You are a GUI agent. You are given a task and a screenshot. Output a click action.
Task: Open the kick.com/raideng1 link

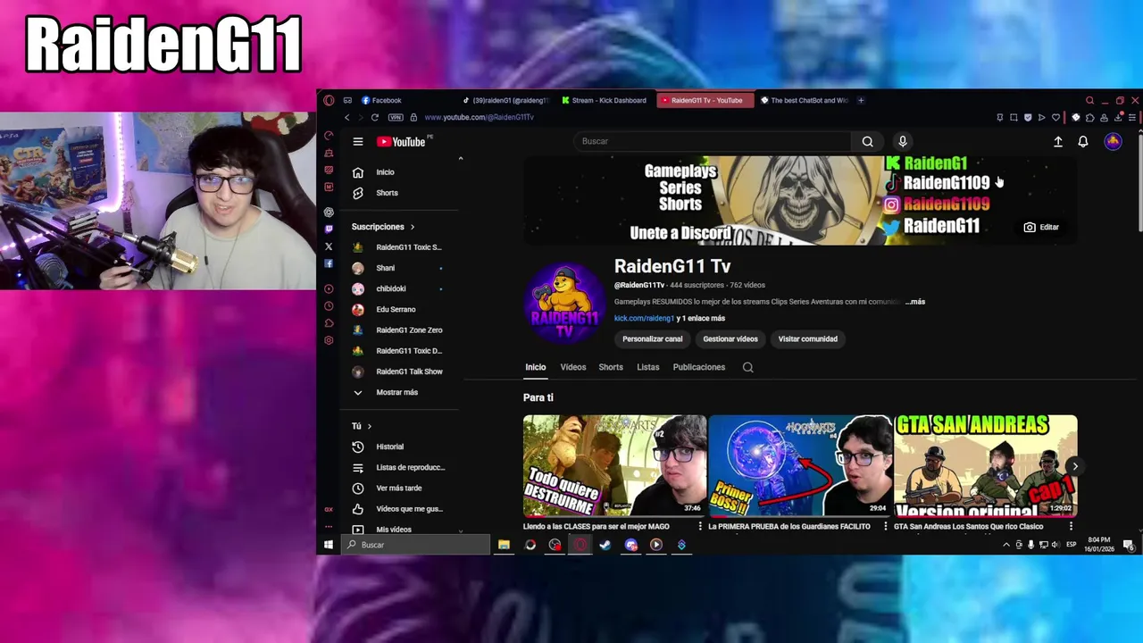pyautogui.click(x=644, y=318)
